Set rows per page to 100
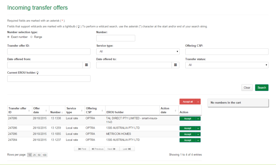Image resolution: width=276 pixels, height=165 pixels. click(x=45, y=155)
